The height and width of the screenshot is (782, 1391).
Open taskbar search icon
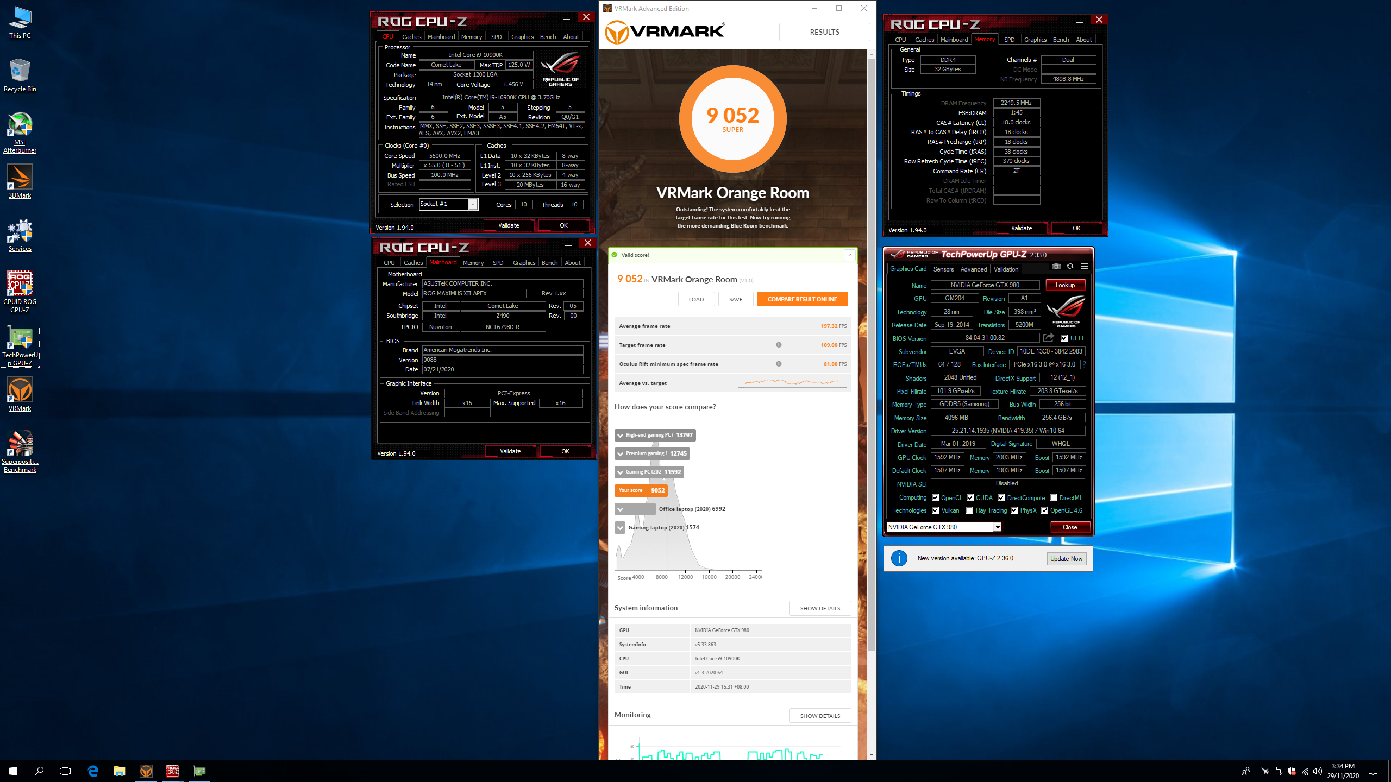coord(39,771)
